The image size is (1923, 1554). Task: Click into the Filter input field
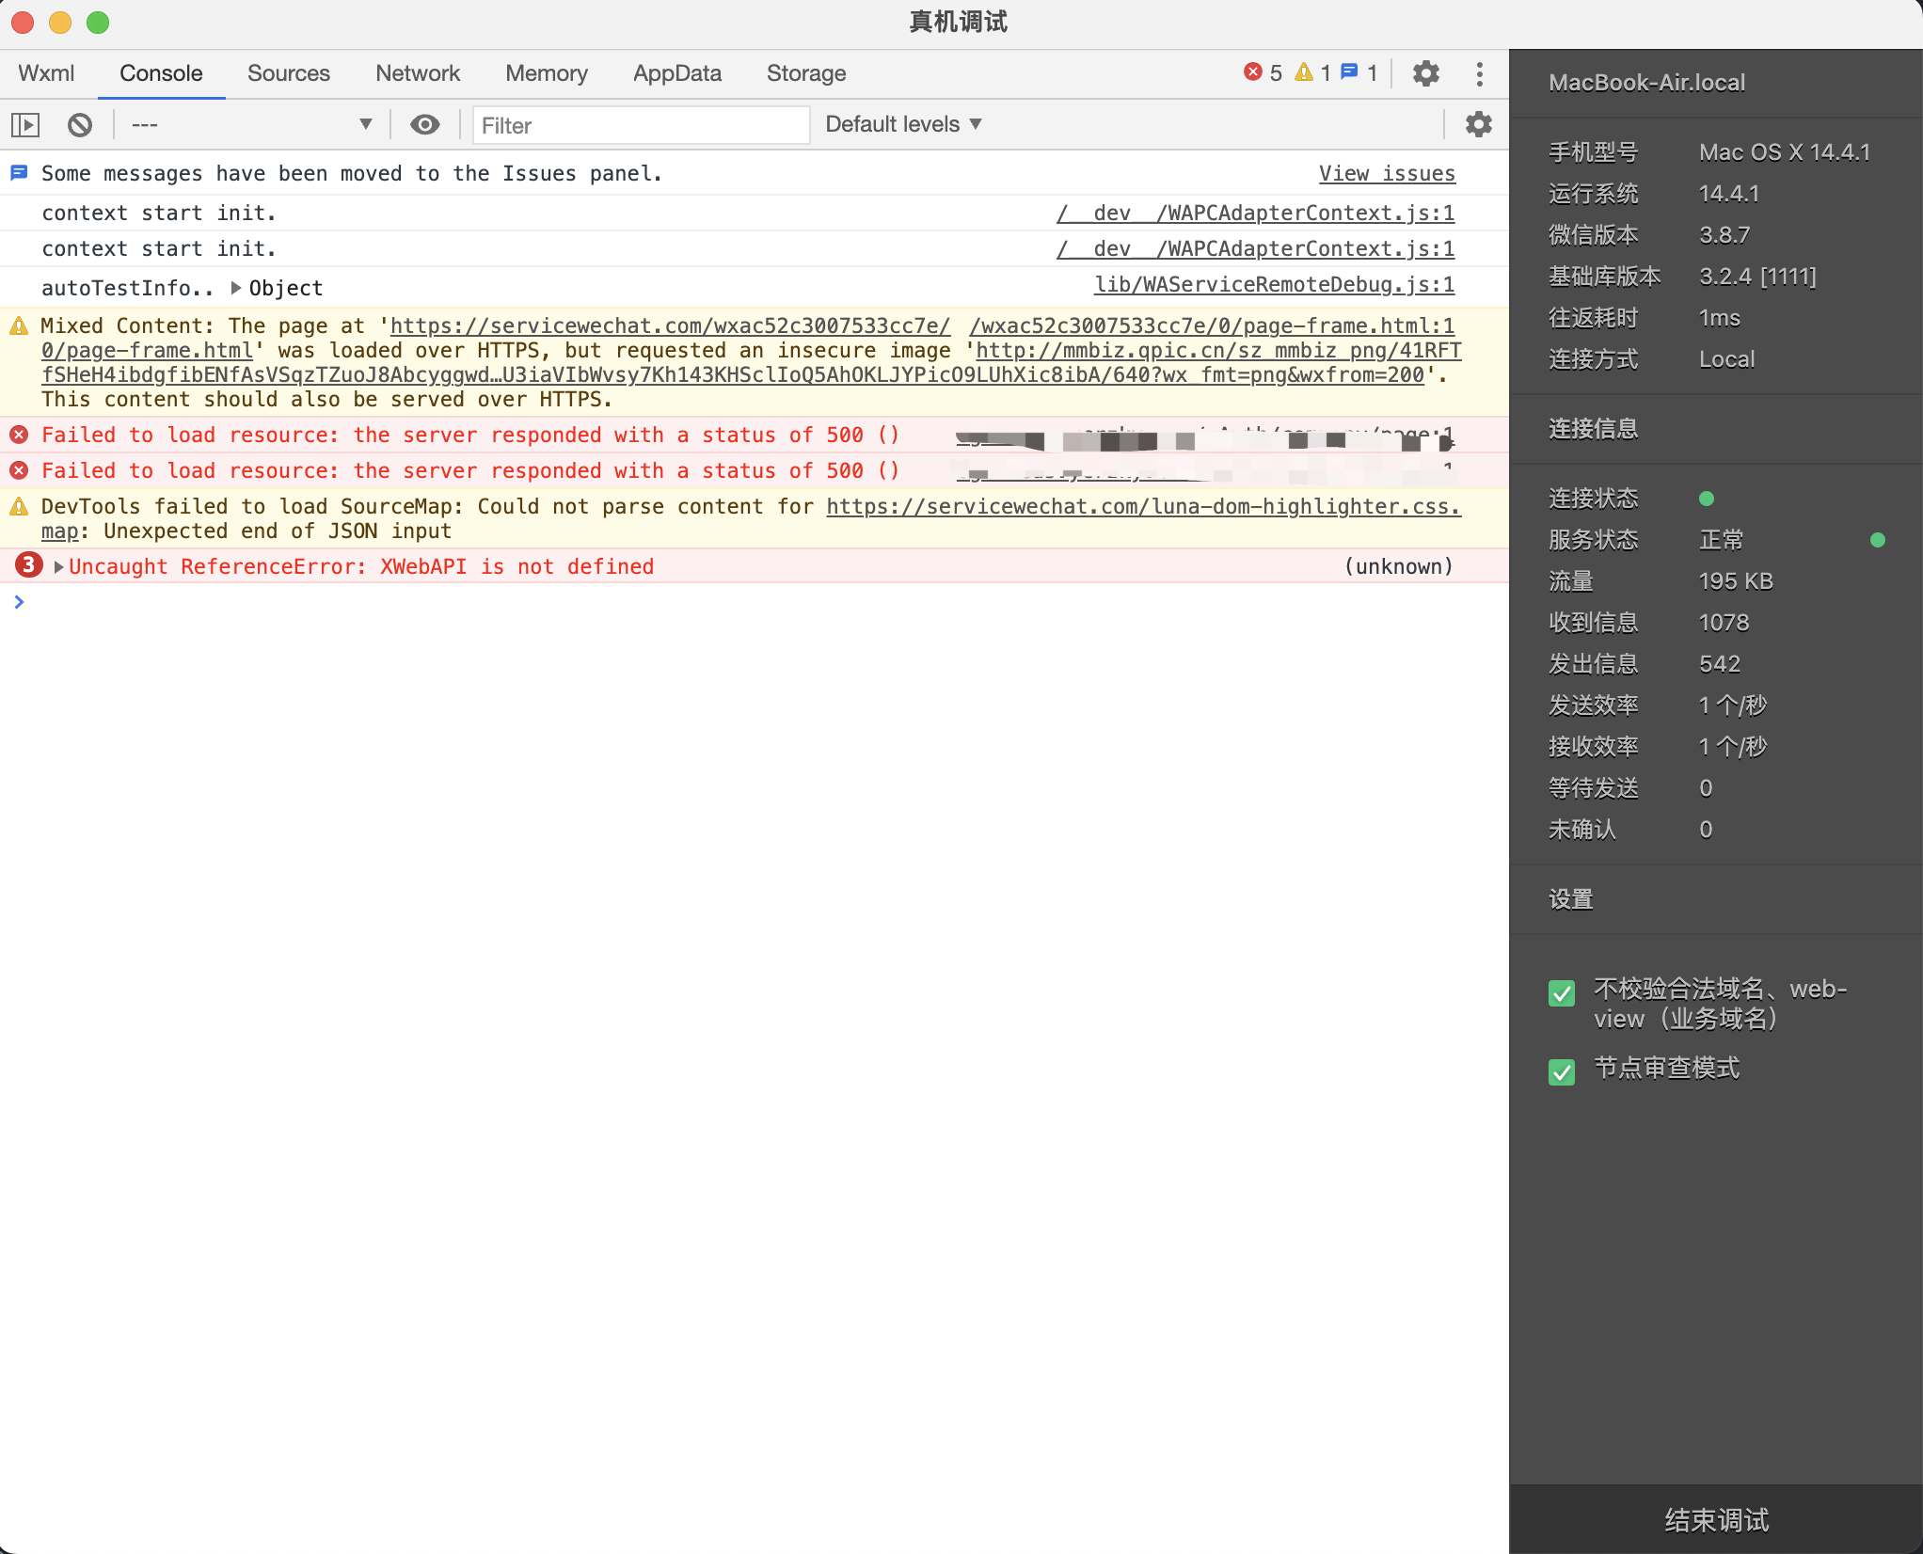tap(640, 125)
